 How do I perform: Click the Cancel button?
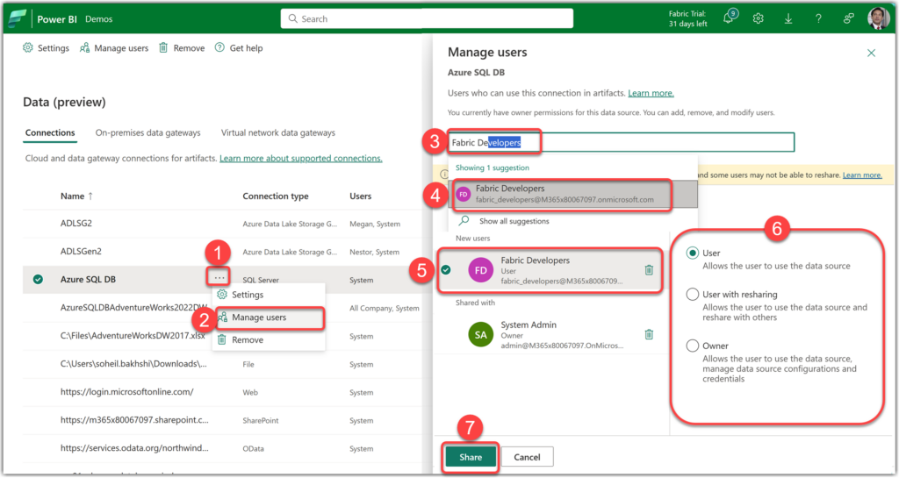point(527,457)
